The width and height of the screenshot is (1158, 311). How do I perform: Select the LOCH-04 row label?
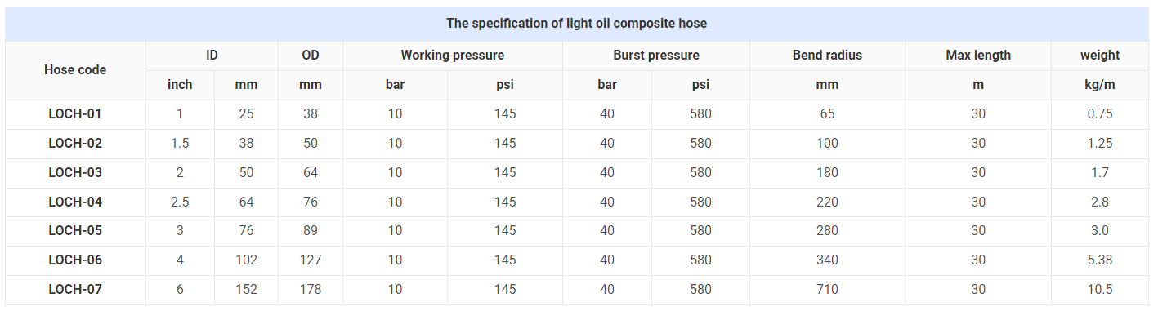tap(75, 202)
